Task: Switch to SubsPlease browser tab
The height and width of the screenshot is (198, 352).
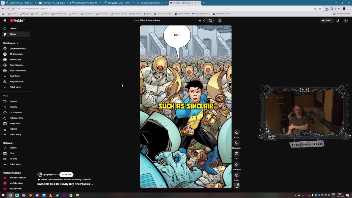Action: pyautogui.click(x=54, y=3)
